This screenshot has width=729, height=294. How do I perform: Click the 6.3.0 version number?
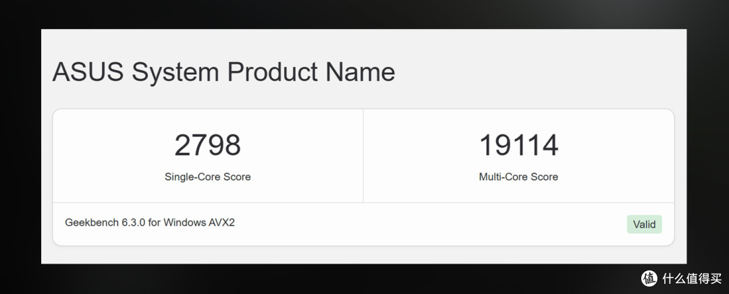tap(134, 223)
